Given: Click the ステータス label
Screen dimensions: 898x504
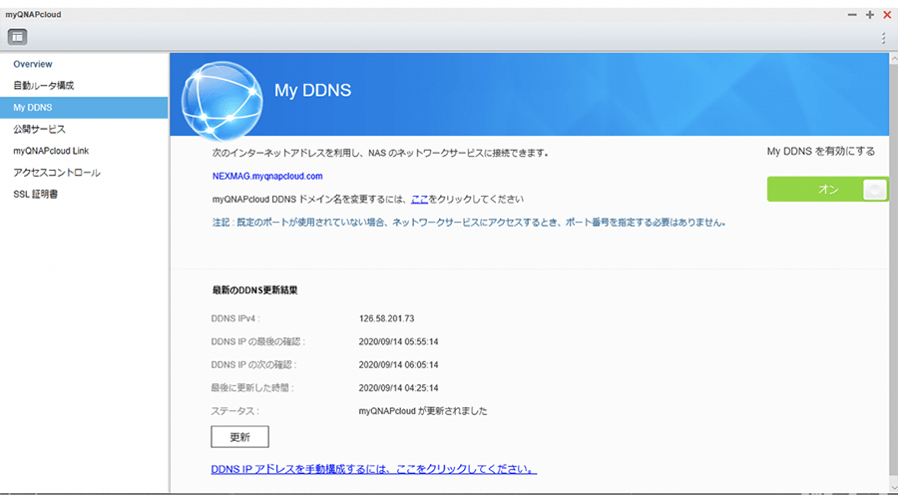Looking at the screenshot, I should (x=234, y=411).
